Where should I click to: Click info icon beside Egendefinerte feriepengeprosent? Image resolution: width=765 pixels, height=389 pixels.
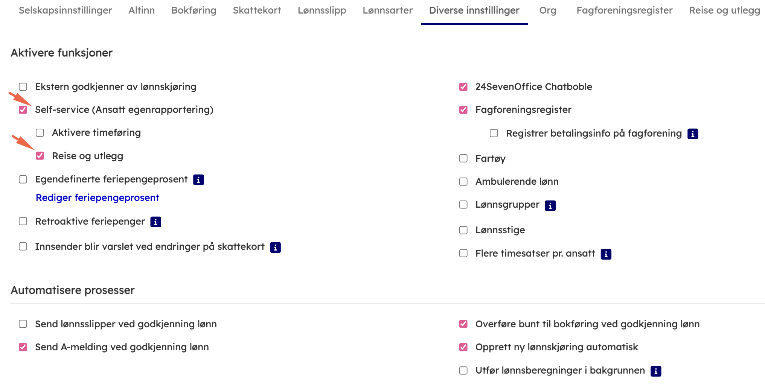coord(198,180)
